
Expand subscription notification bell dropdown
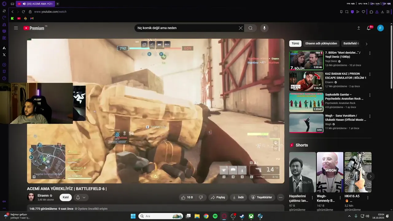pos(81,197)
